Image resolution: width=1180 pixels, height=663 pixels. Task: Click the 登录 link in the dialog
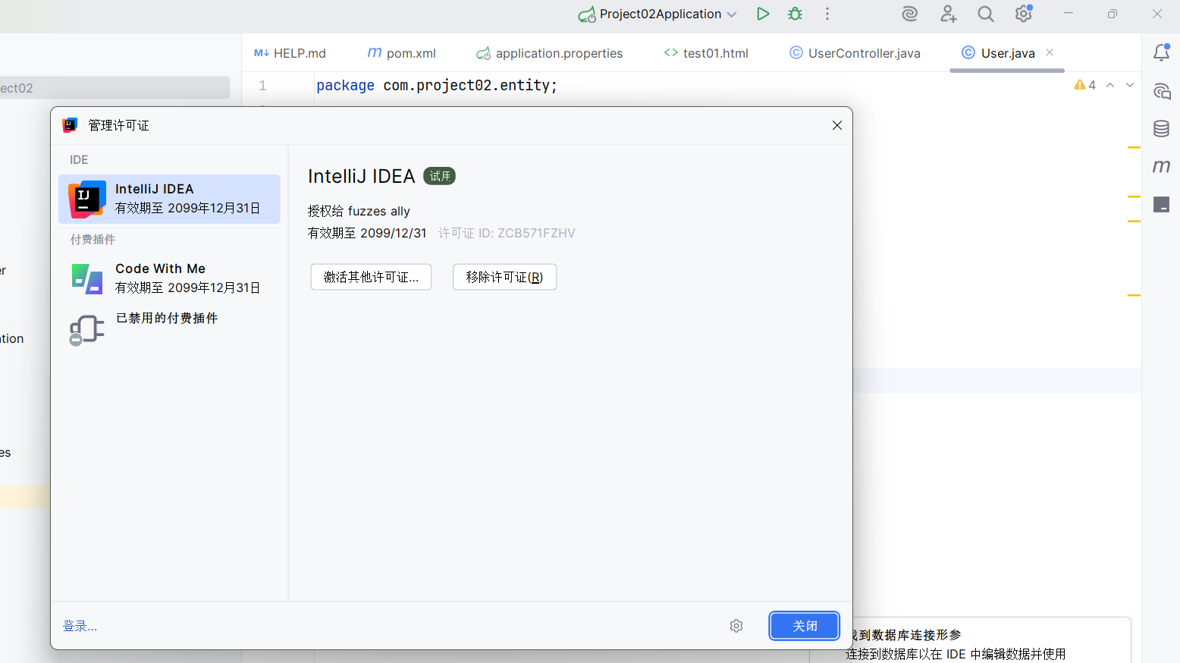click(x=80, y=626)
